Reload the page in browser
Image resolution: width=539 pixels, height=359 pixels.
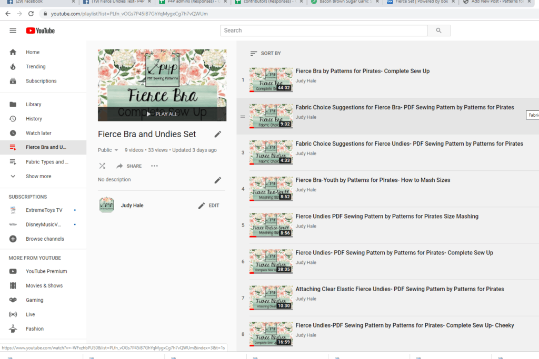click(31, 14)
